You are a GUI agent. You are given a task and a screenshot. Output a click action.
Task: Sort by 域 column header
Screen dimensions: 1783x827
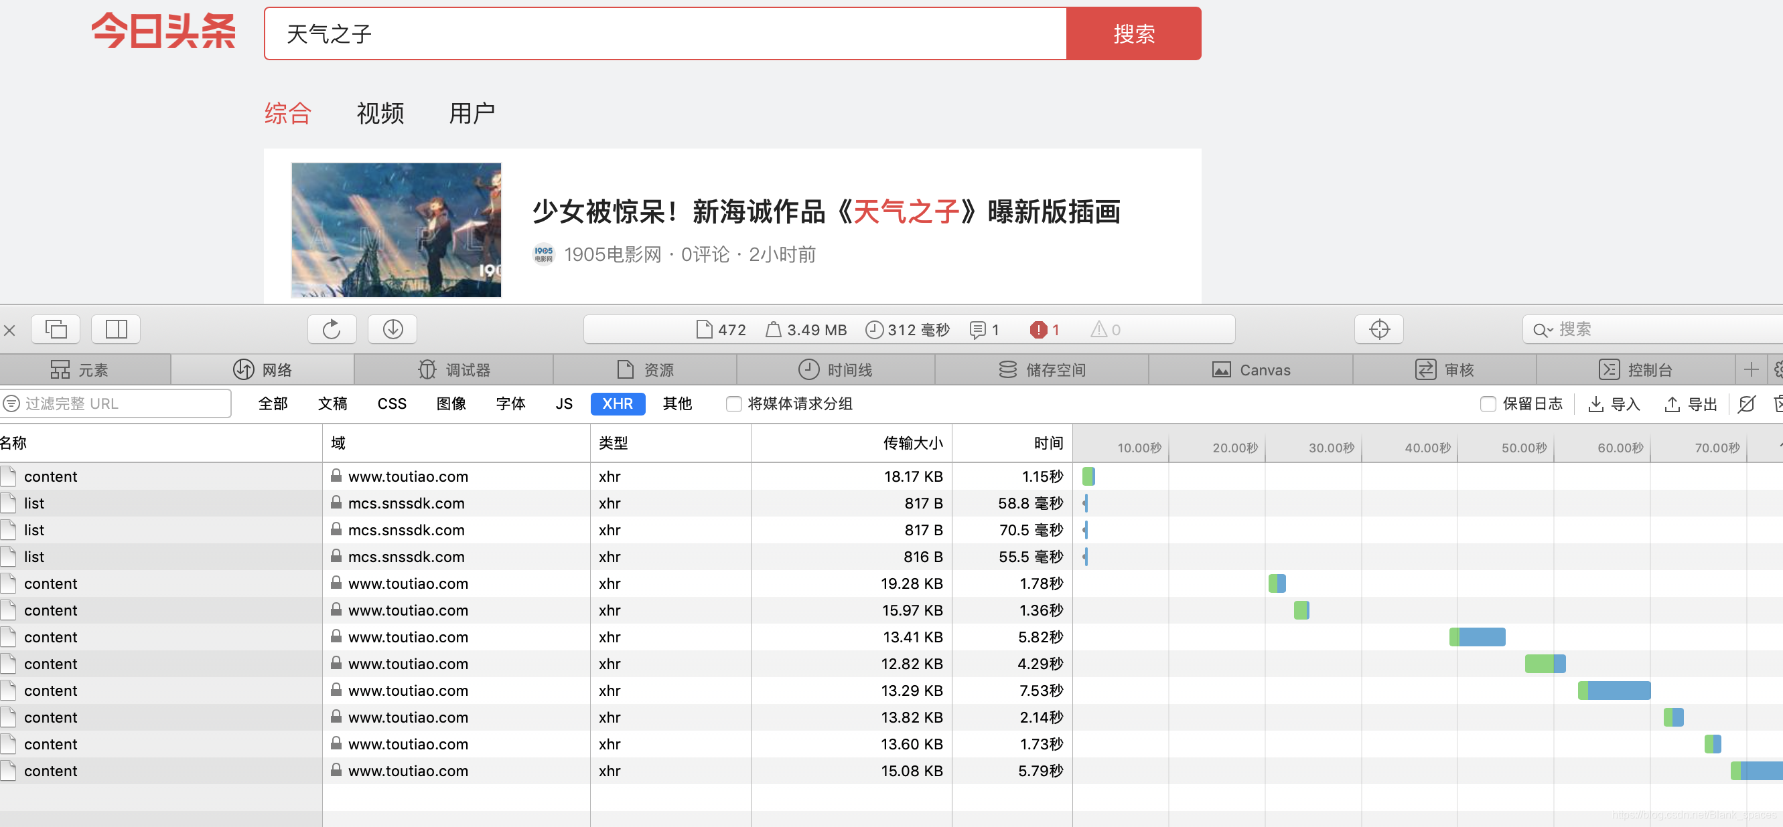(456, 443)
